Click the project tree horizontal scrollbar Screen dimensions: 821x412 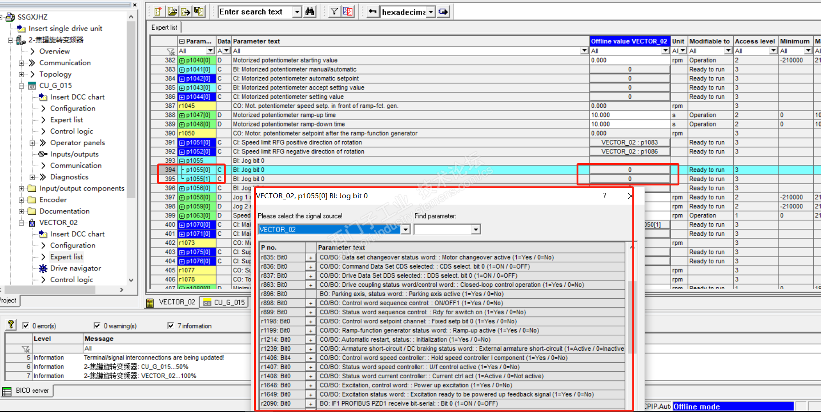50,290
